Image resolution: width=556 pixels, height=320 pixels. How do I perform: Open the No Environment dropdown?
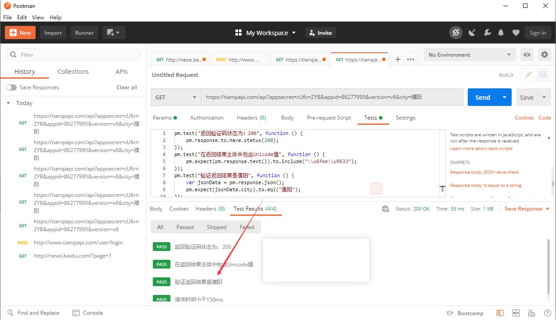[470, 55]
